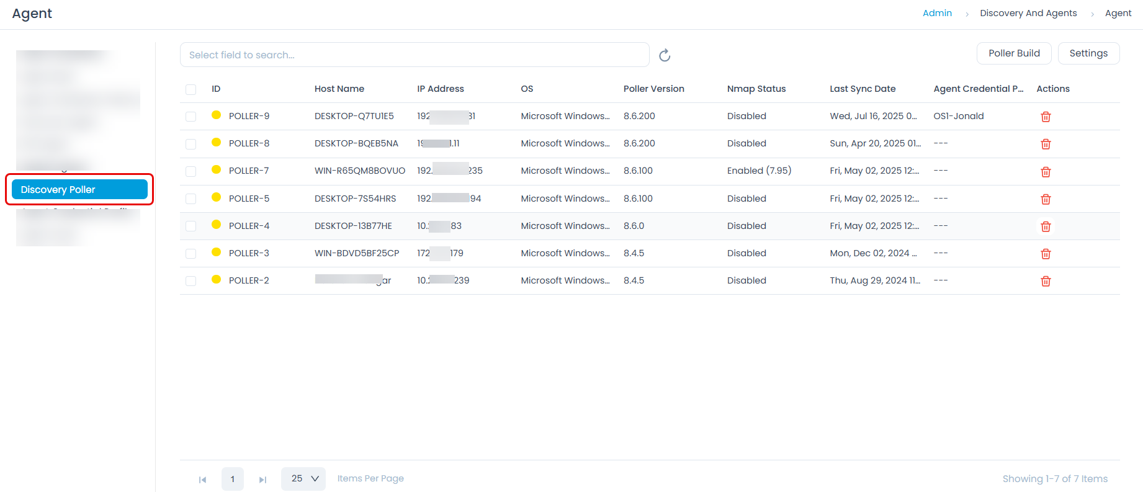Screen dimensions: 1143x492
Task: Click trash icon in POLLER-5 row
Action: (1046, 199)
